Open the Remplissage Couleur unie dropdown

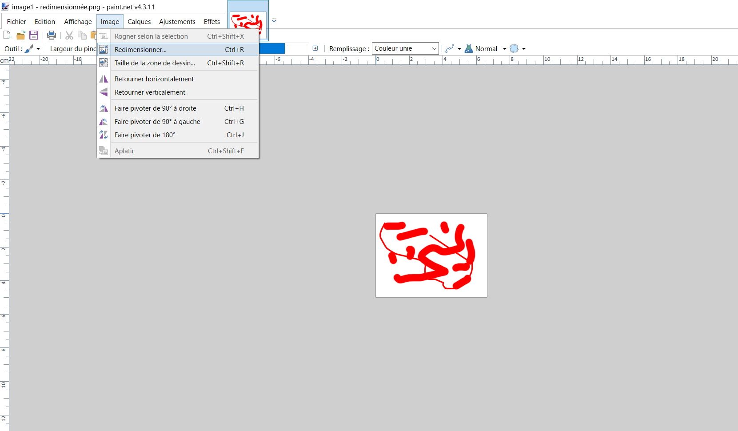point(405,48)
